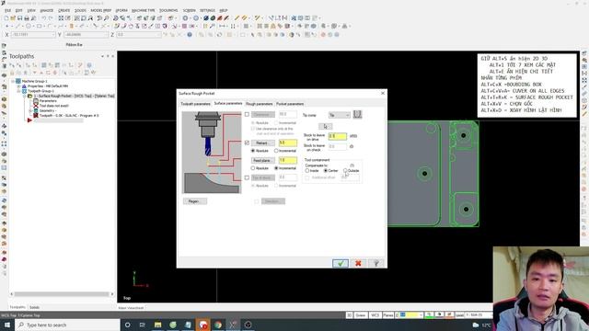Click the Toolpath NC file node icon
Image resolution: width=589 pixels, height=331 pixels.
coord(36,116)
